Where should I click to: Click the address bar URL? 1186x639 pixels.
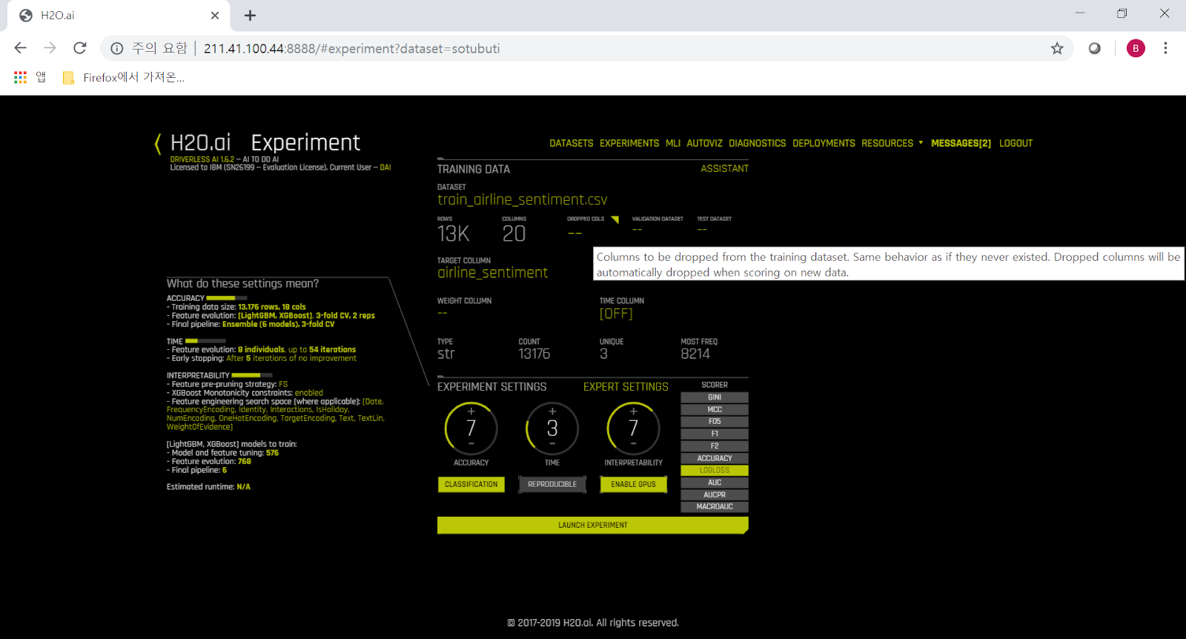[351, 48]
